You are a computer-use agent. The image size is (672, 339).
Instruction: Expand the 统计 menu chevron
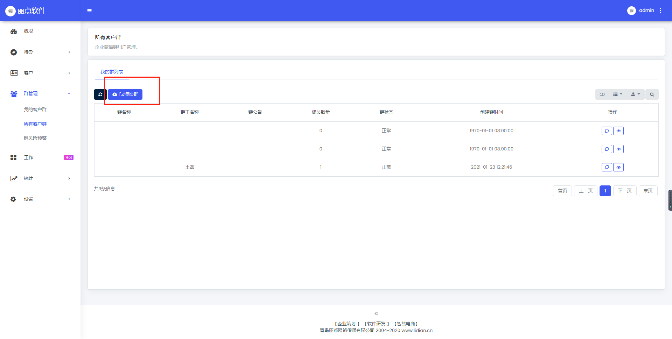tap(69, 178)
